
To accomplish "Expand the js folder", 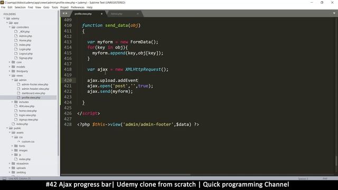I will click(12, 155).
